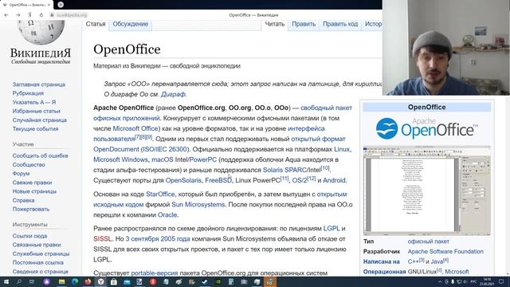The image size is (510, 287).
Task: Click the lock icon in address bar
Action: click(52, 15)
